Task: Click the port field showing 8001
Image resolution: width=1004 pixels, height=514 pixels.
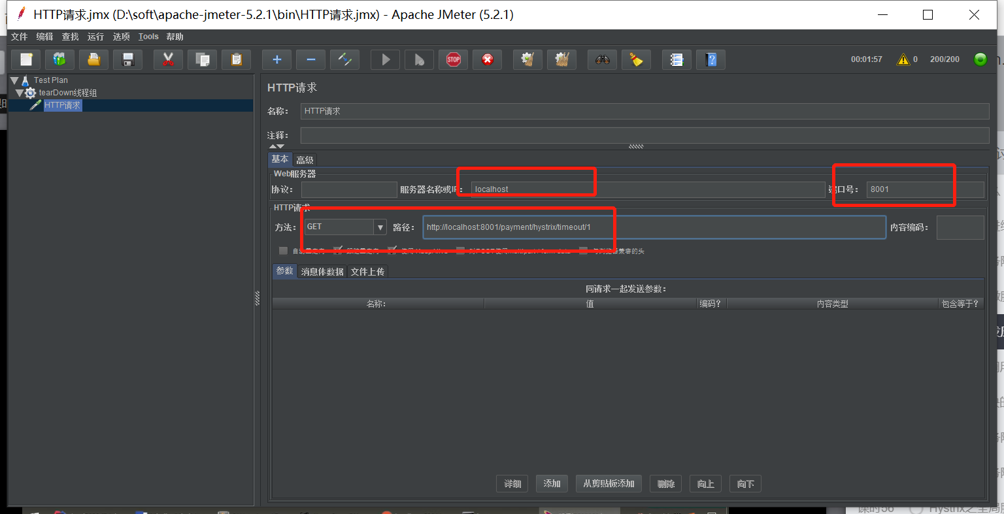Action: click(925, 189)
